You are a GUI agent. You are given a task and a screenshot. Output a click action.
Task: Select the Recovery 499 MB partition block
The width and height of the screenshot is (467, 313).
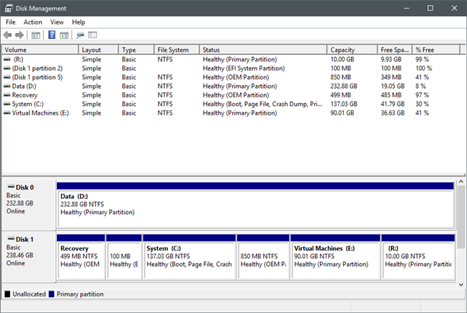click(80, 256)
